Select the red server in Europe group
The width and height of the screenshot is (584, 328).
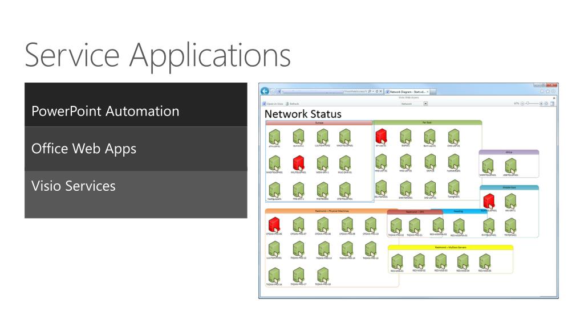pos(298,163)
